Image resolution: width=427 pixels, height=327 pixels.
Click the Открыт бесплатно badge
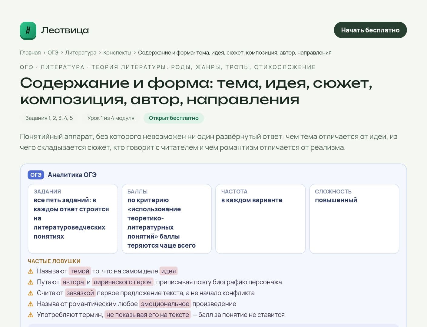174,118
